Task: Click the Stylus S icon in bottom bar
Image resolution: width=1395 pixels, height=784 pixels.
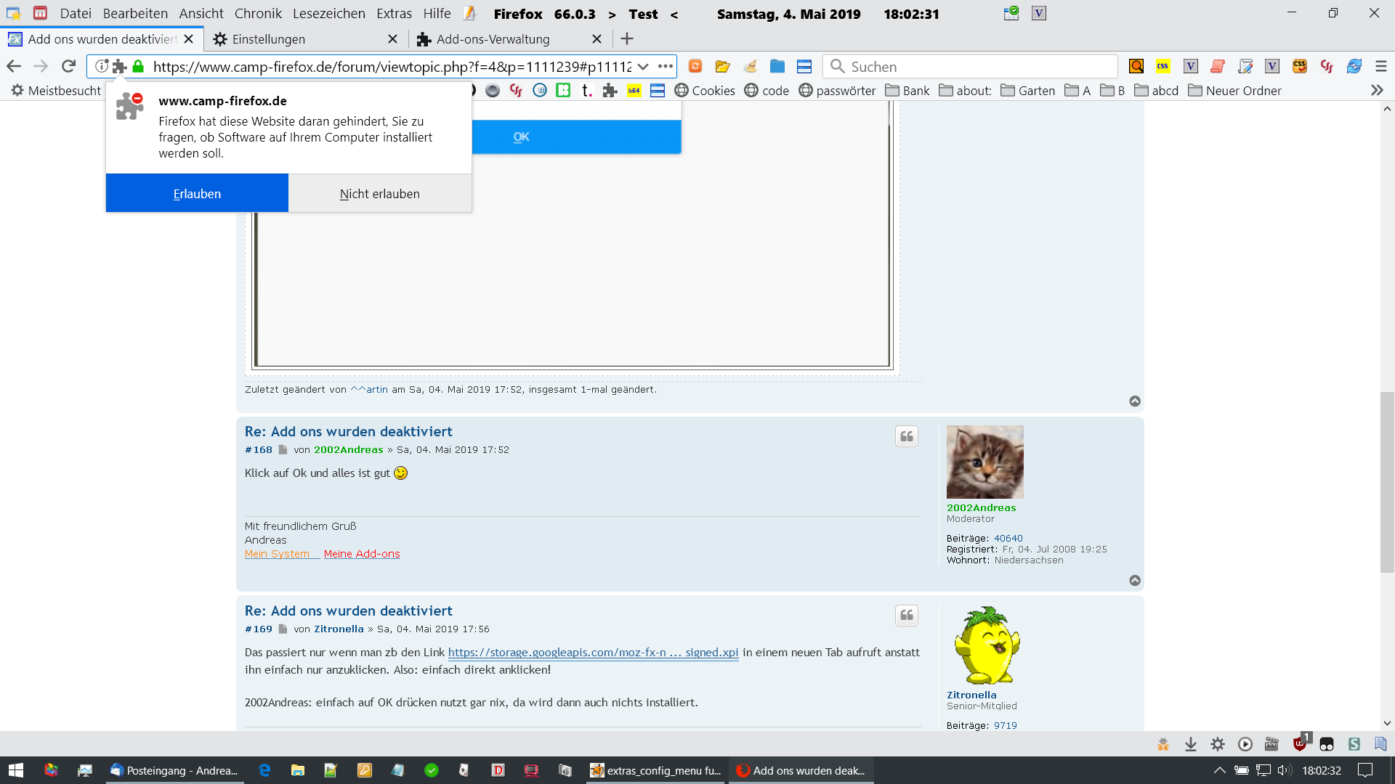Action: 1354,744
